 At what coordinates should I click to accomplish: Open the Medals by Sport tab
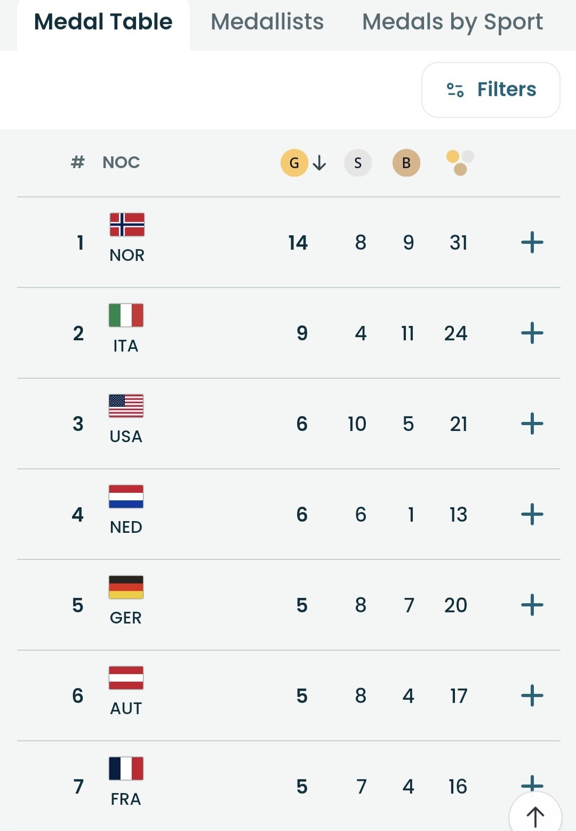point(452,22)
